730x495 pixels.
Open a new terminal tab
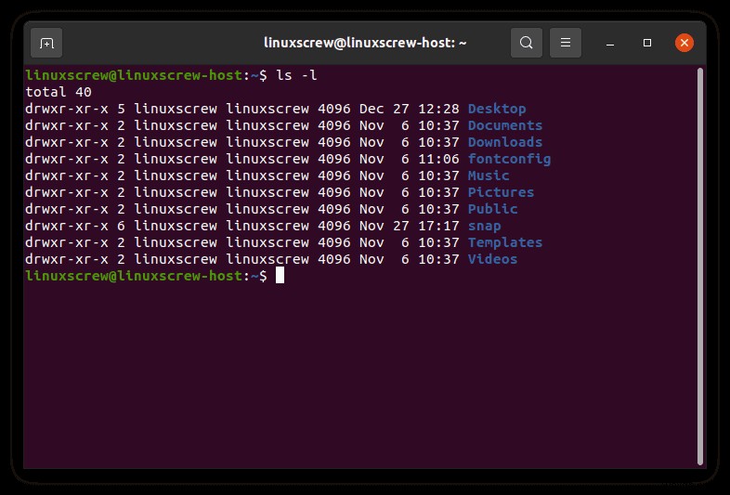tap(46, 43)
